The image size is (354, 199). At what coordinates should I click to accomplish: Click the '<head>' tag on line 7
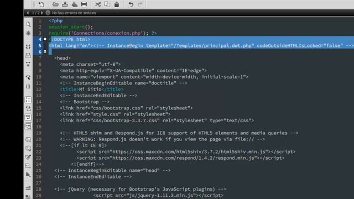coord(63,58)
